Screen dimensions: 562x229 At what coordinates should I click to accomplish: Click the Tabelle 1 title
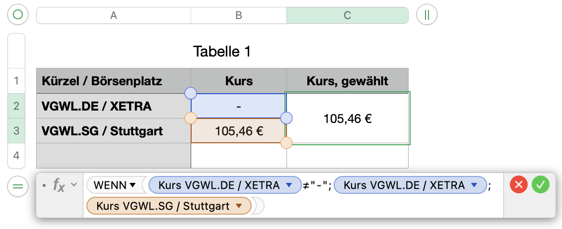pyautogui.click(x=221, y=51)
